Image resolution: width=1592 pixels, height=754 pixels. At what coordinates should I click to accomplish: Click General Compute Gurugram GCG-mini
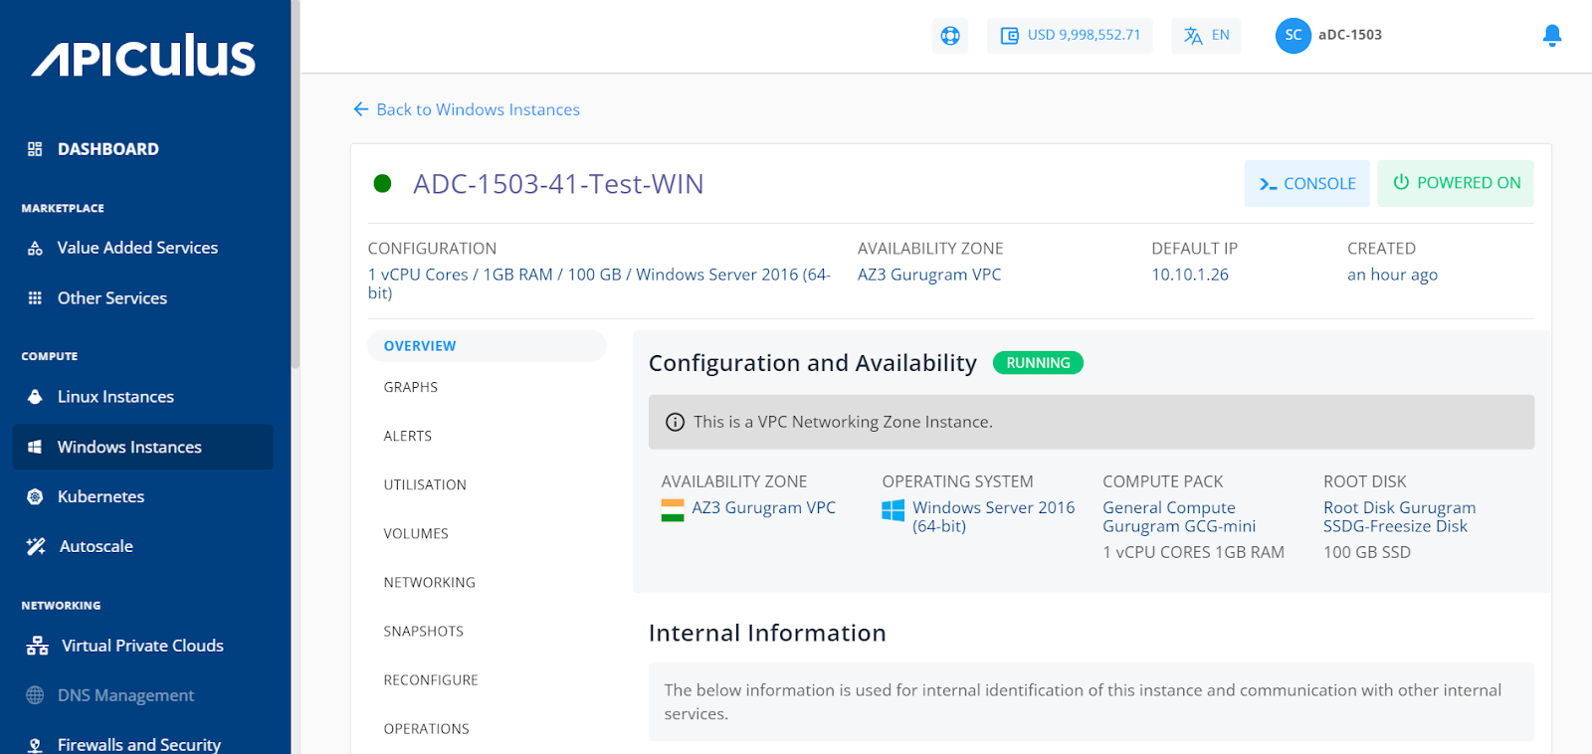tap(1179, 516)
